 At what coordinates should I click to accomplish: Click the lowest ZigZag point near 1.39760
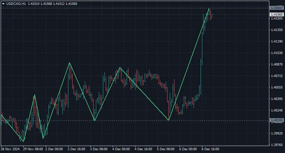coord(23,141)
